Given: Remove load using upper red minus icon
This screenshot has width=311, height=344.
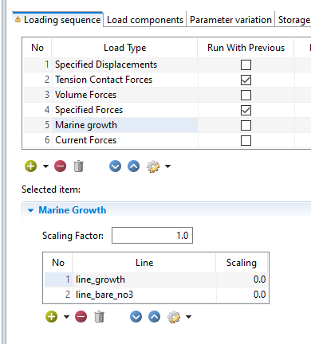Looking at the screenshot, I should tap(61, 166).
